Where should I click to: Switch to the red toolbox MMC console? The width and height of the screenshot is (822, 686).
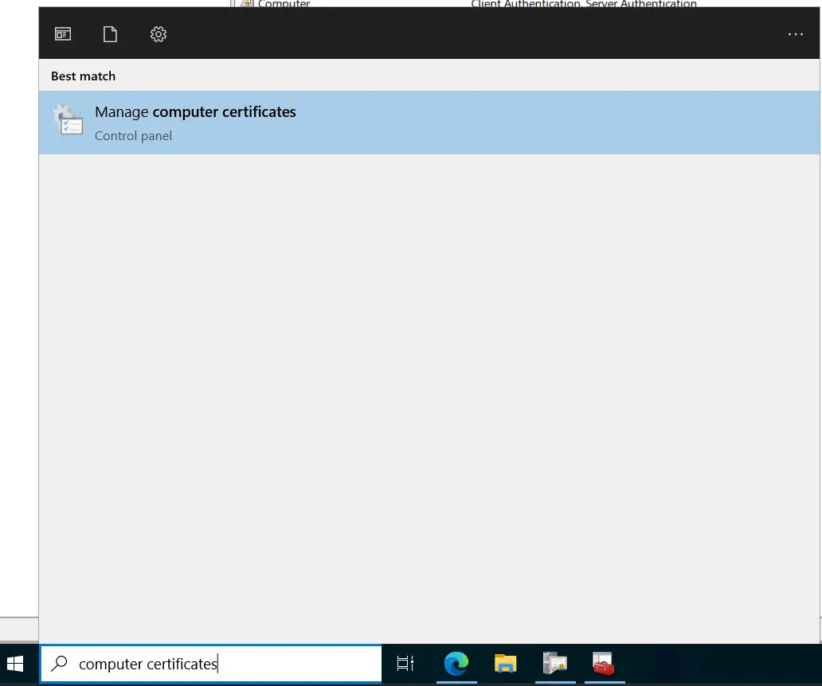[x=603, y=664]
